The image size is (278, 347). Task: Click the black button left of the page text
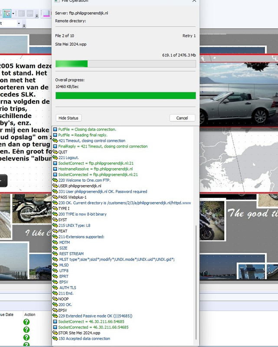[3, 180]
